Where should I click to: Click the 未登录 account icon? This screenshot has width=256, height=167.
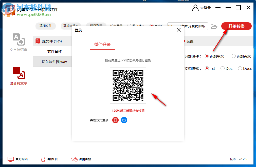coord(195,8)
